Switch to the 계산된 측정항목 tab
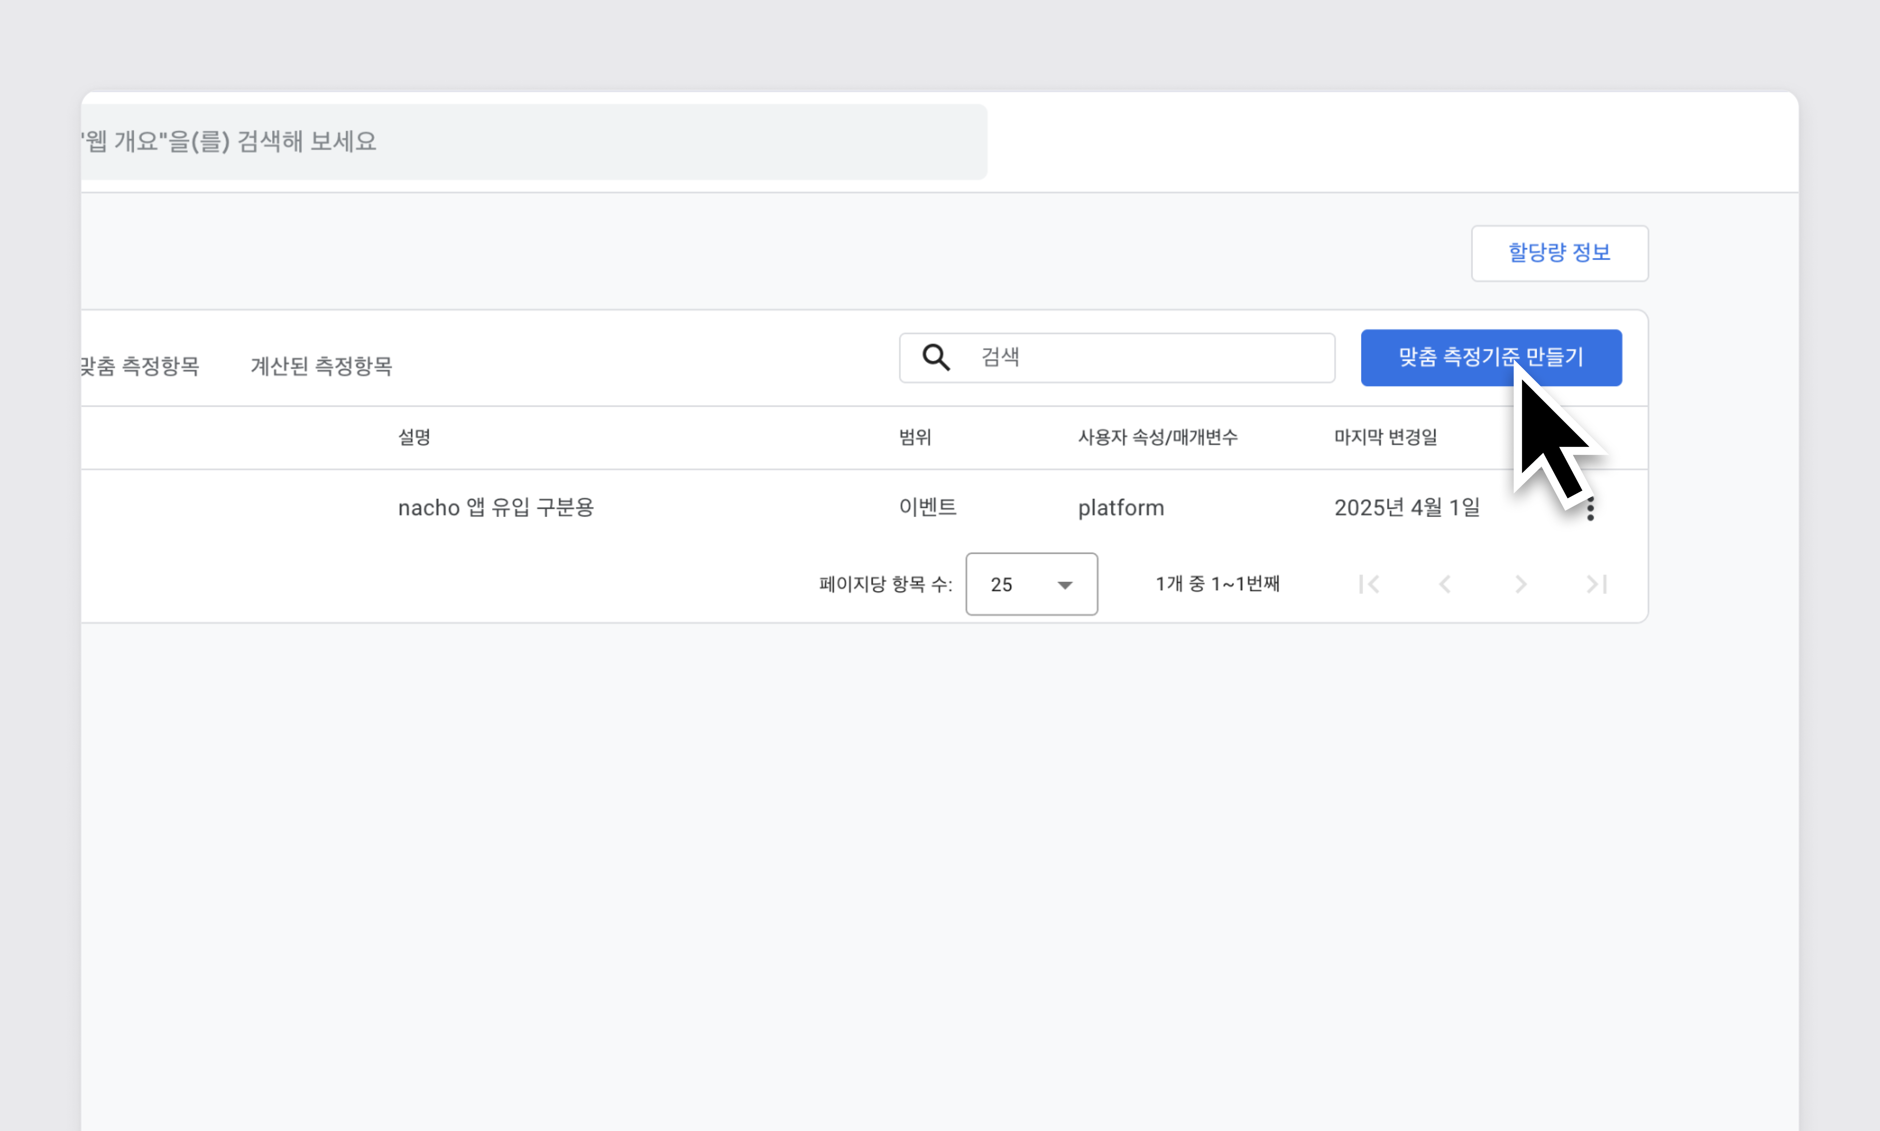The width and height of the screenshot is (1880, 1131). click(321, 366)
